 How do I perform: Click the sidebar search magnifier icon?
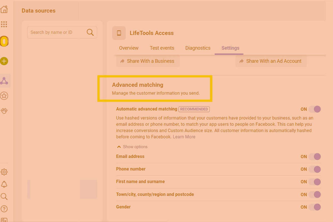[4, 196]
